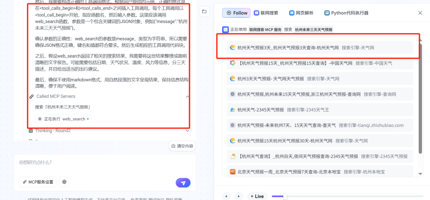Send the message with the paper-plane button
The image size is (430, 200).
183,183
